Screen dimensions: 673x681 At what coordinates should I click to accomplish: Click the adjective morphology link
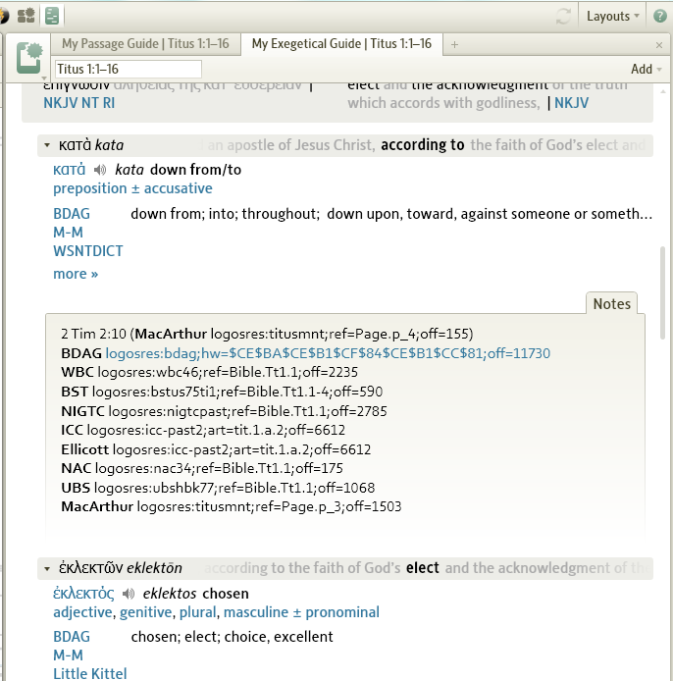(x=82, y=612)
